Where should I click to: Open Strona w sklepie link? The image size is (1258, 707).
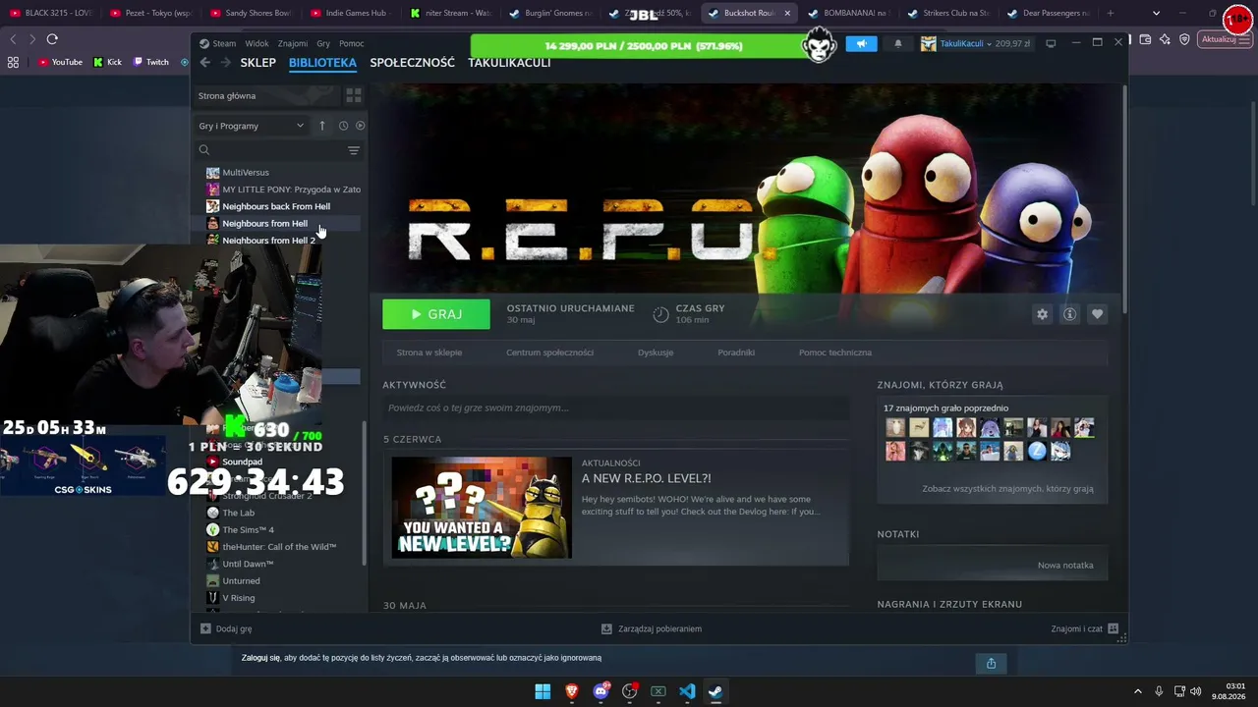tap(429, 353)
